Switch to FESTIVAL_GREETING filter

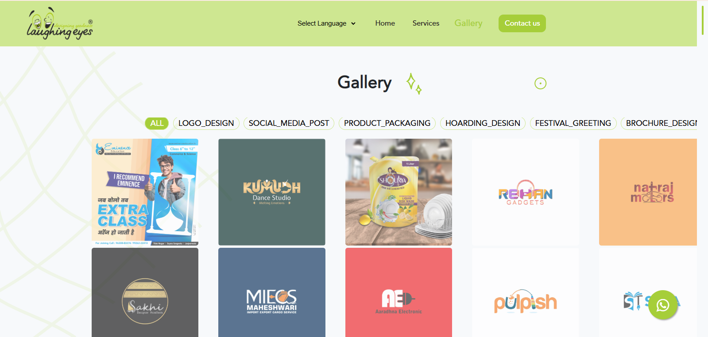pos(573,123)
